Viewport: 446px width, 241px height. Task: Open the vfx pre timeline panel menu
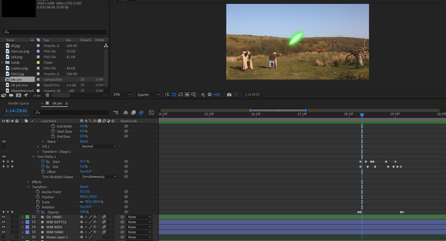pos(67,103)
